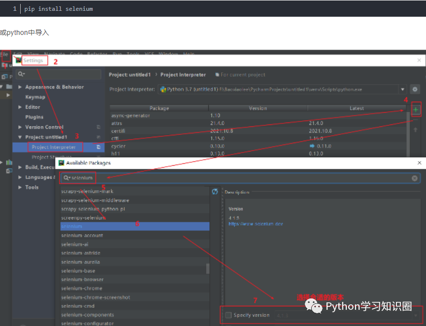This screenshot has width=426, height=326.
Task: Expand the Languages section
Action: pos(20,178)
